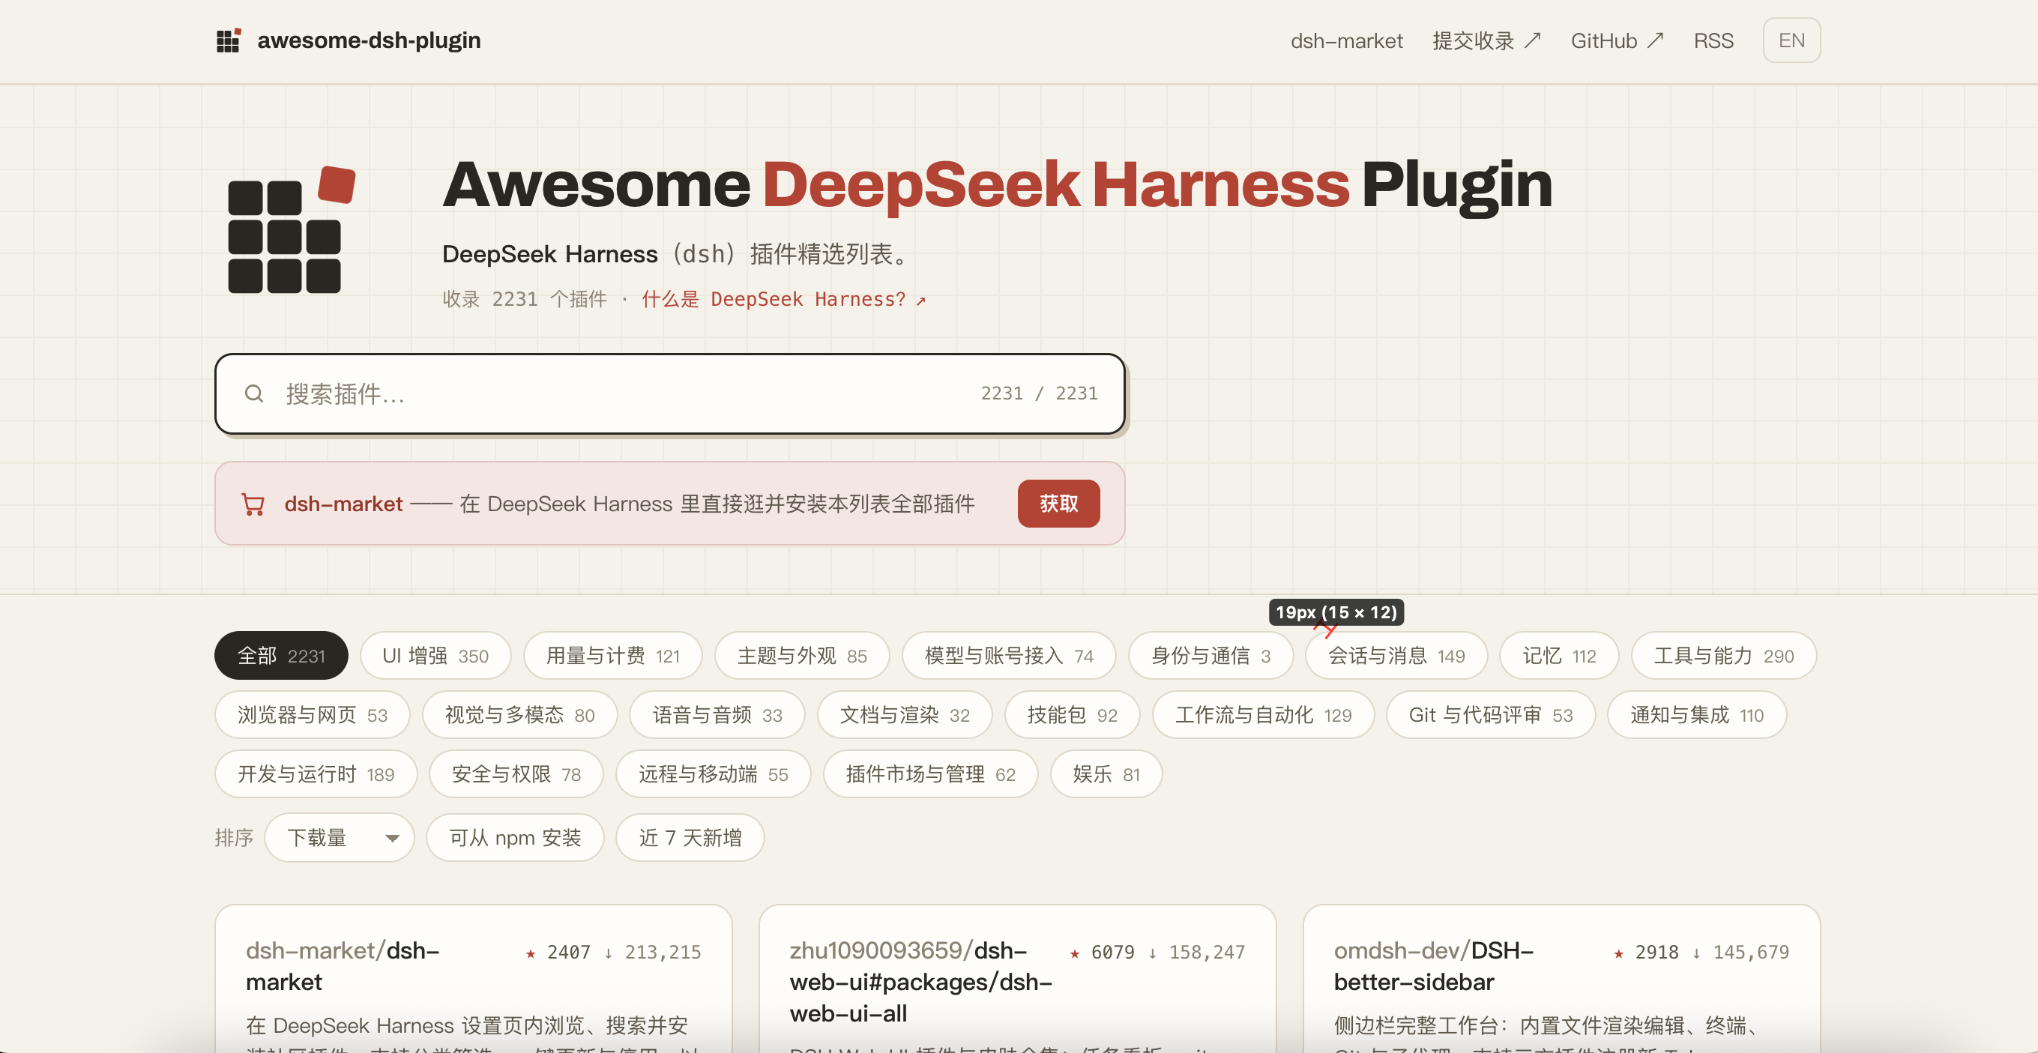Click the 获取 button in banner

(1058, 504)
